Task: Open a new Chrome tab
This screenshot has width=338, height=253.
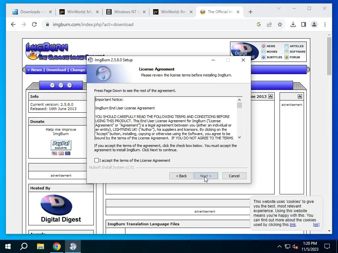Action: 250,12
